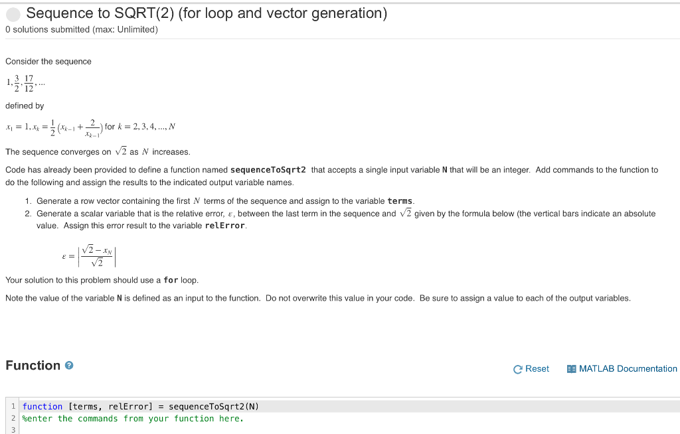Select the blue function keyword on line 1
This screenshot has width=680, height=434.
(42, 406)
